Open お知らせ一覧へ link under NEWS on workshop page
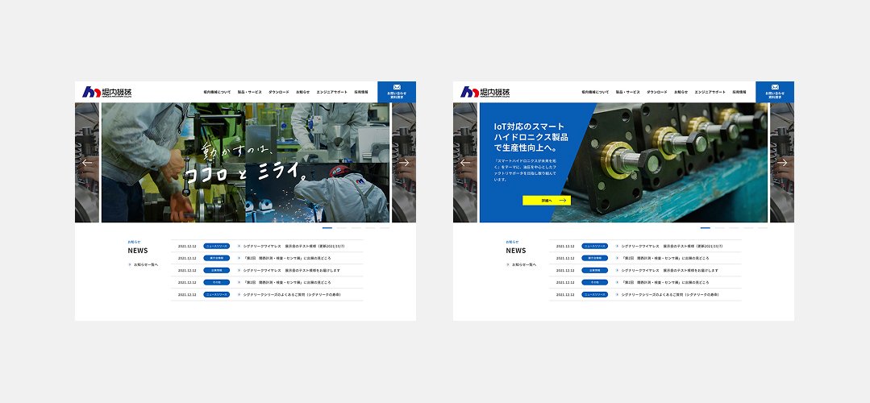The image size is (870, 403). (x=145, y=264)
